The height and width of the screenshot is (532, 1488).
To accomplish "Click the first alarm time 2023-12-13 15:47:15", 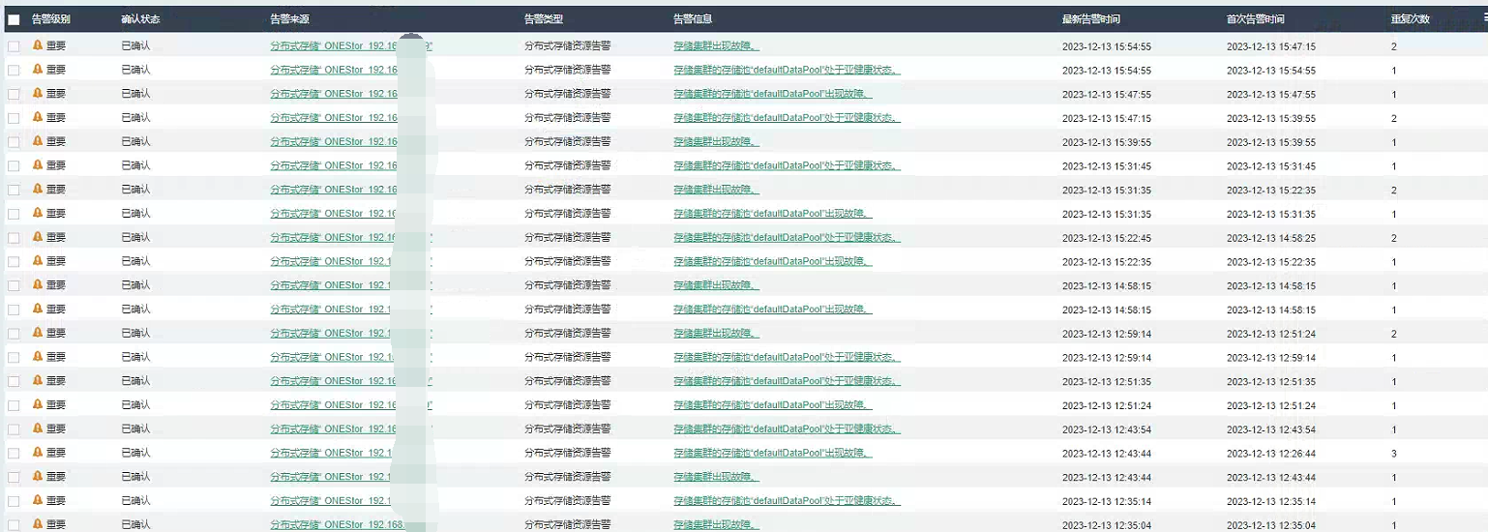I will 1271,45.
